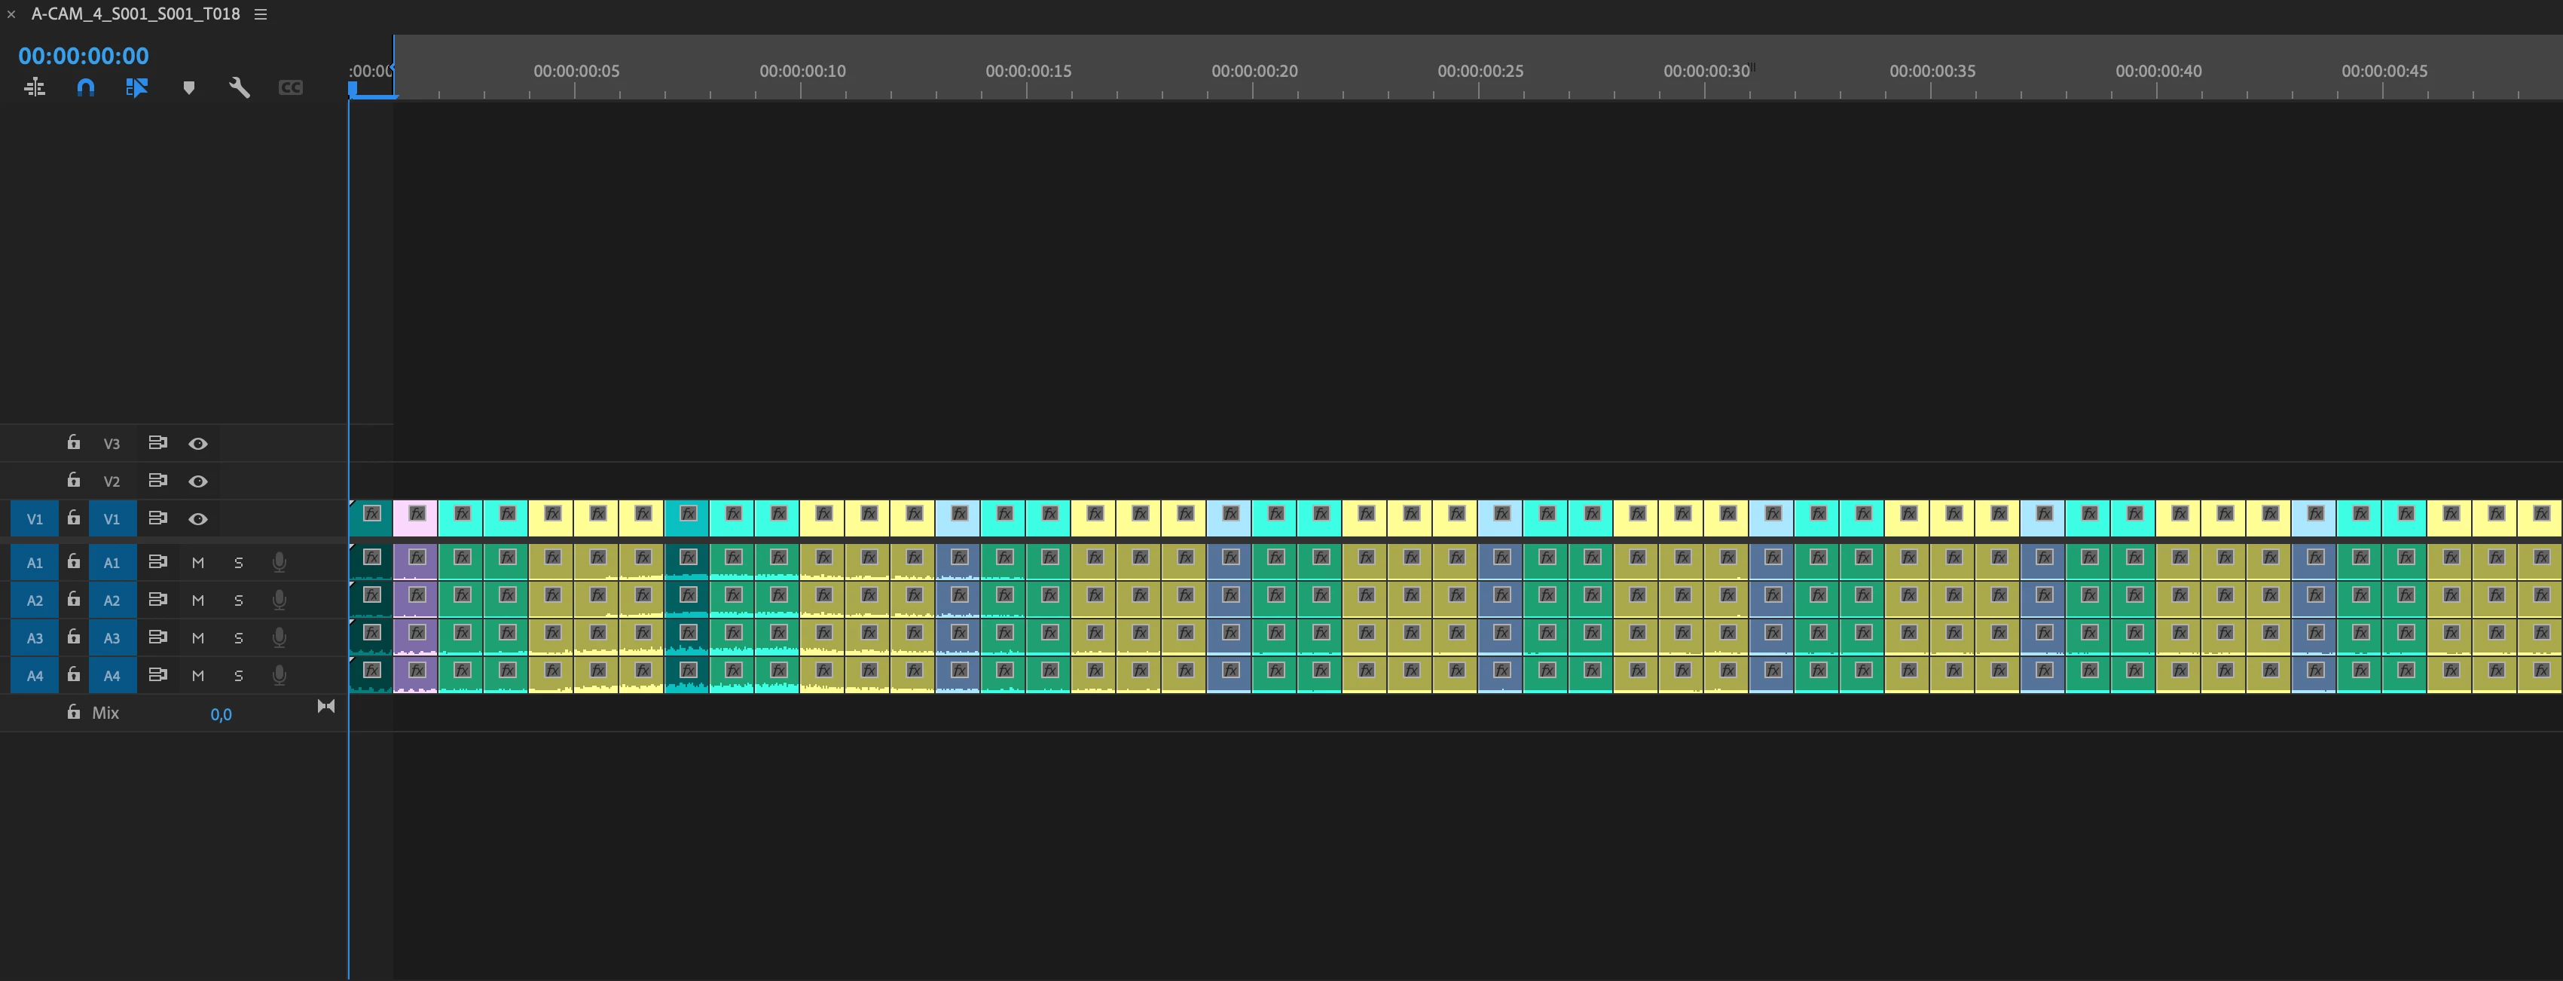Click the Linked Selection icon
The image size is (2563, 981).
pyautogui.click(x=136, y=87)
